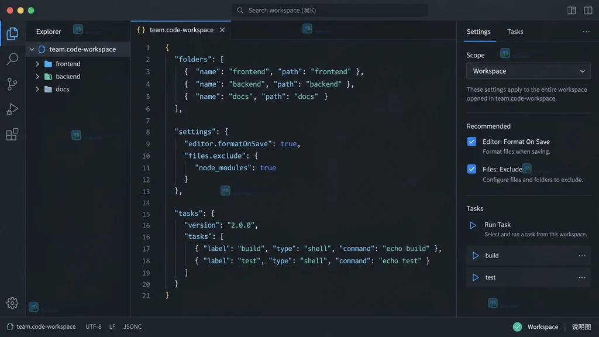Screen dimensions: 599x337
Task: Open Manage settings gear icon
Action: [x=12, y=303]
